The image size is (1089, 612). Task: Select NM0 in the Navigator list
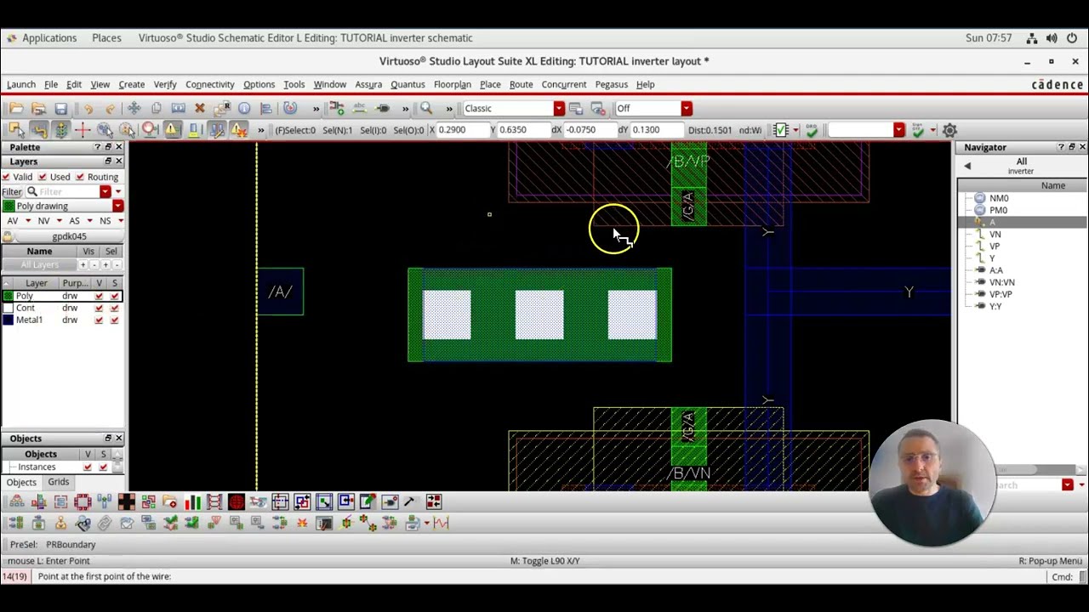click(999, 198)
